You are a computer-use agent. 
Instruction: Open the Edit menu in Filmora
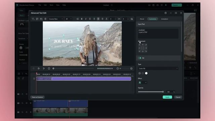coord(45,5)
